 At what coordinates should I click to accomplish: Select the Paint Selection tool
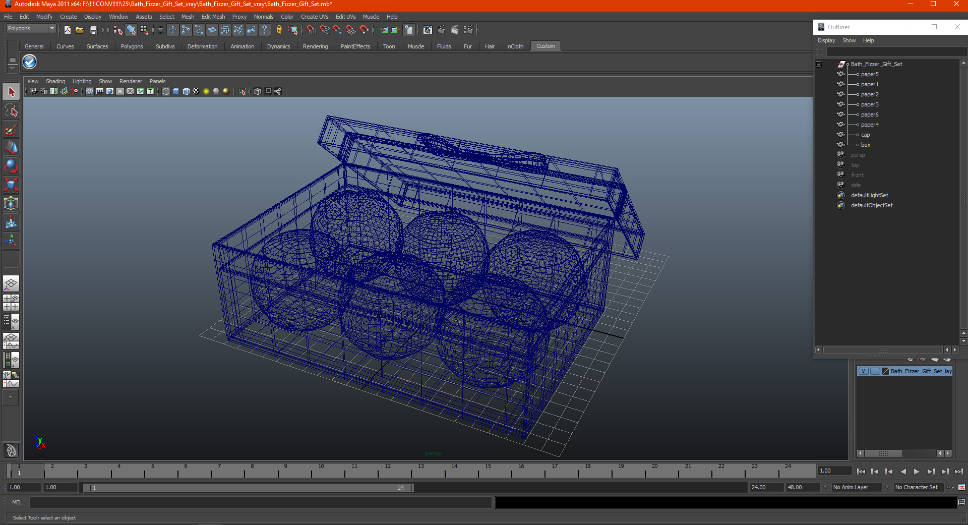[x=11, y=129]
